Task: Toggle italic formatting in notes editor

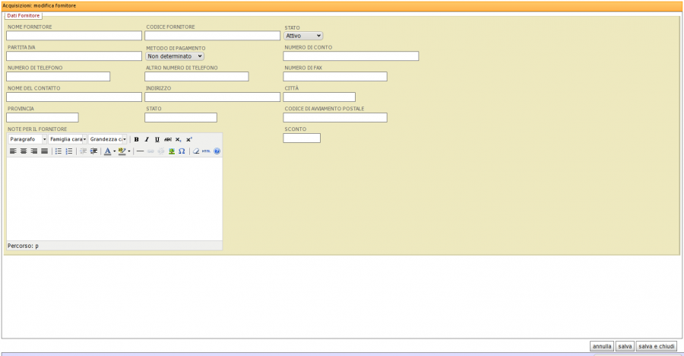Action: tap(147, 139)
